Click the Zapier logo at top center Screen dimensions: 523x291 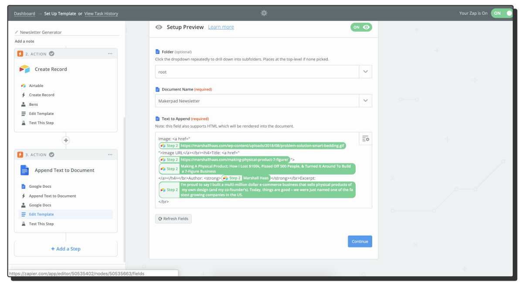[264, 13]
